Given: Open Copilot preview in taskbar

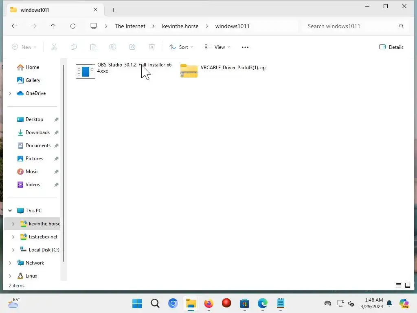Looking at the screenshot, I should pyautogui.click(x=404, y=303).
